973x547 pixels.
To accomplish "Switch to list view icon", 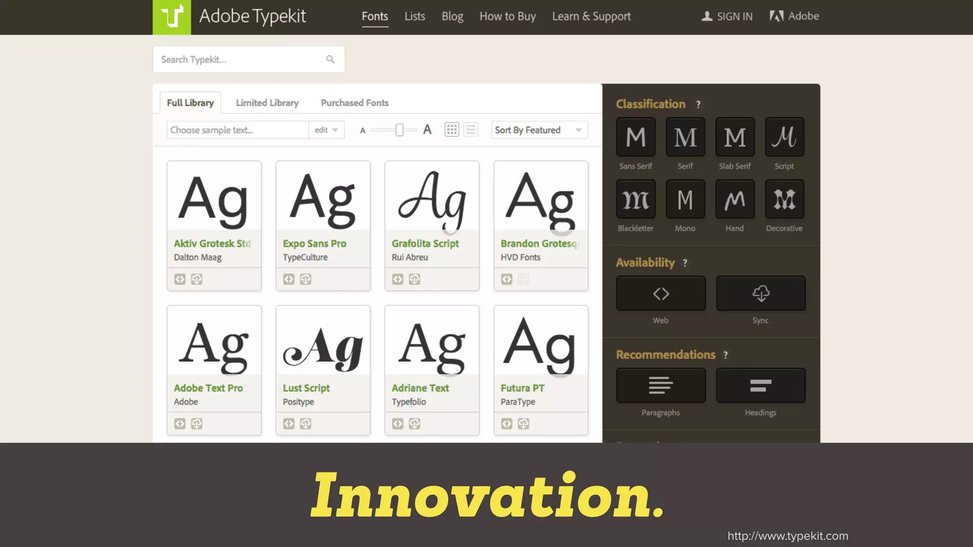I will point(471,130).
